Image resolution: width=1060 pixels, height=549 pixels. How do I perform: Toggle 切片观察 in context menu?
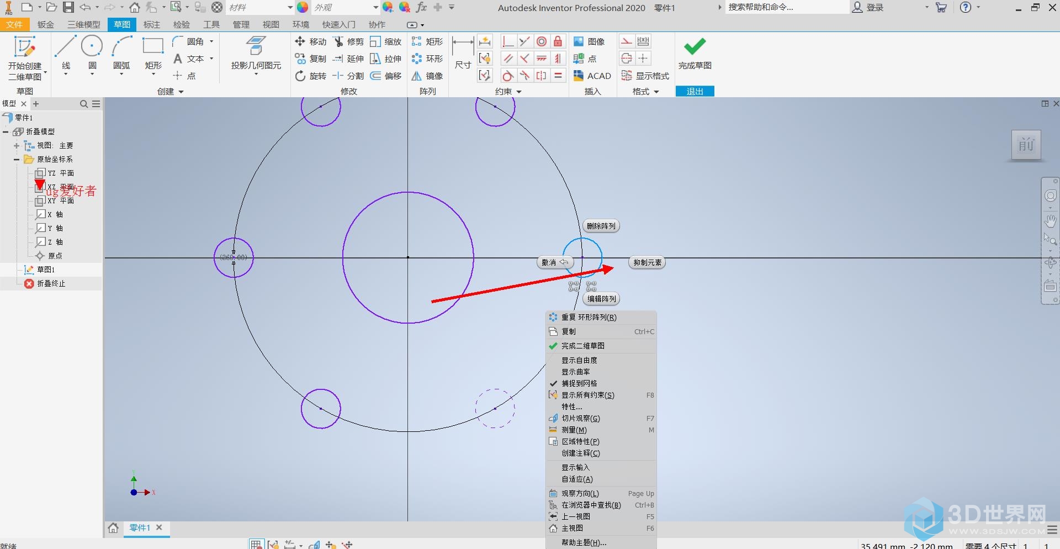(x=601, y=418)
